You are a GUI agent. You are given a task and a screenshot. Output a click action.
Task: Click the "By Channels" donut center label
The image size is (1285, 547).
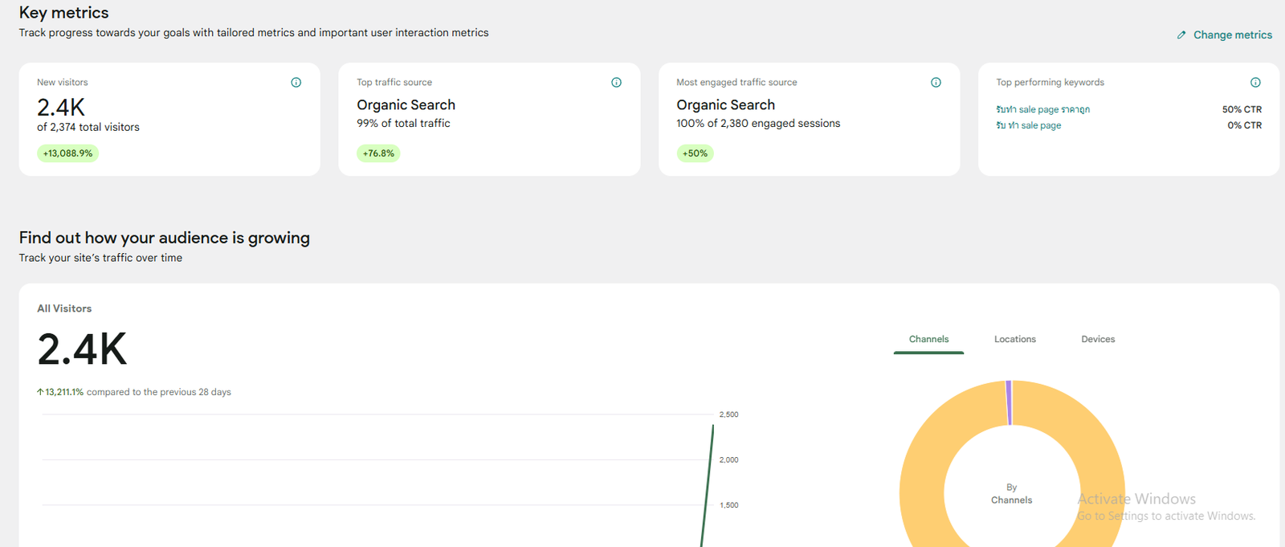(x=1012, y=493)
